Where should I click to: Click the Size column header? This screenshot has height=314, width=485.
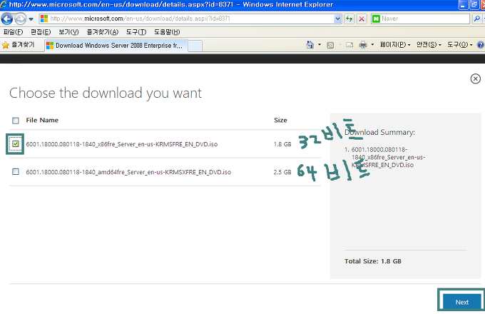click(x=280, y=120)
